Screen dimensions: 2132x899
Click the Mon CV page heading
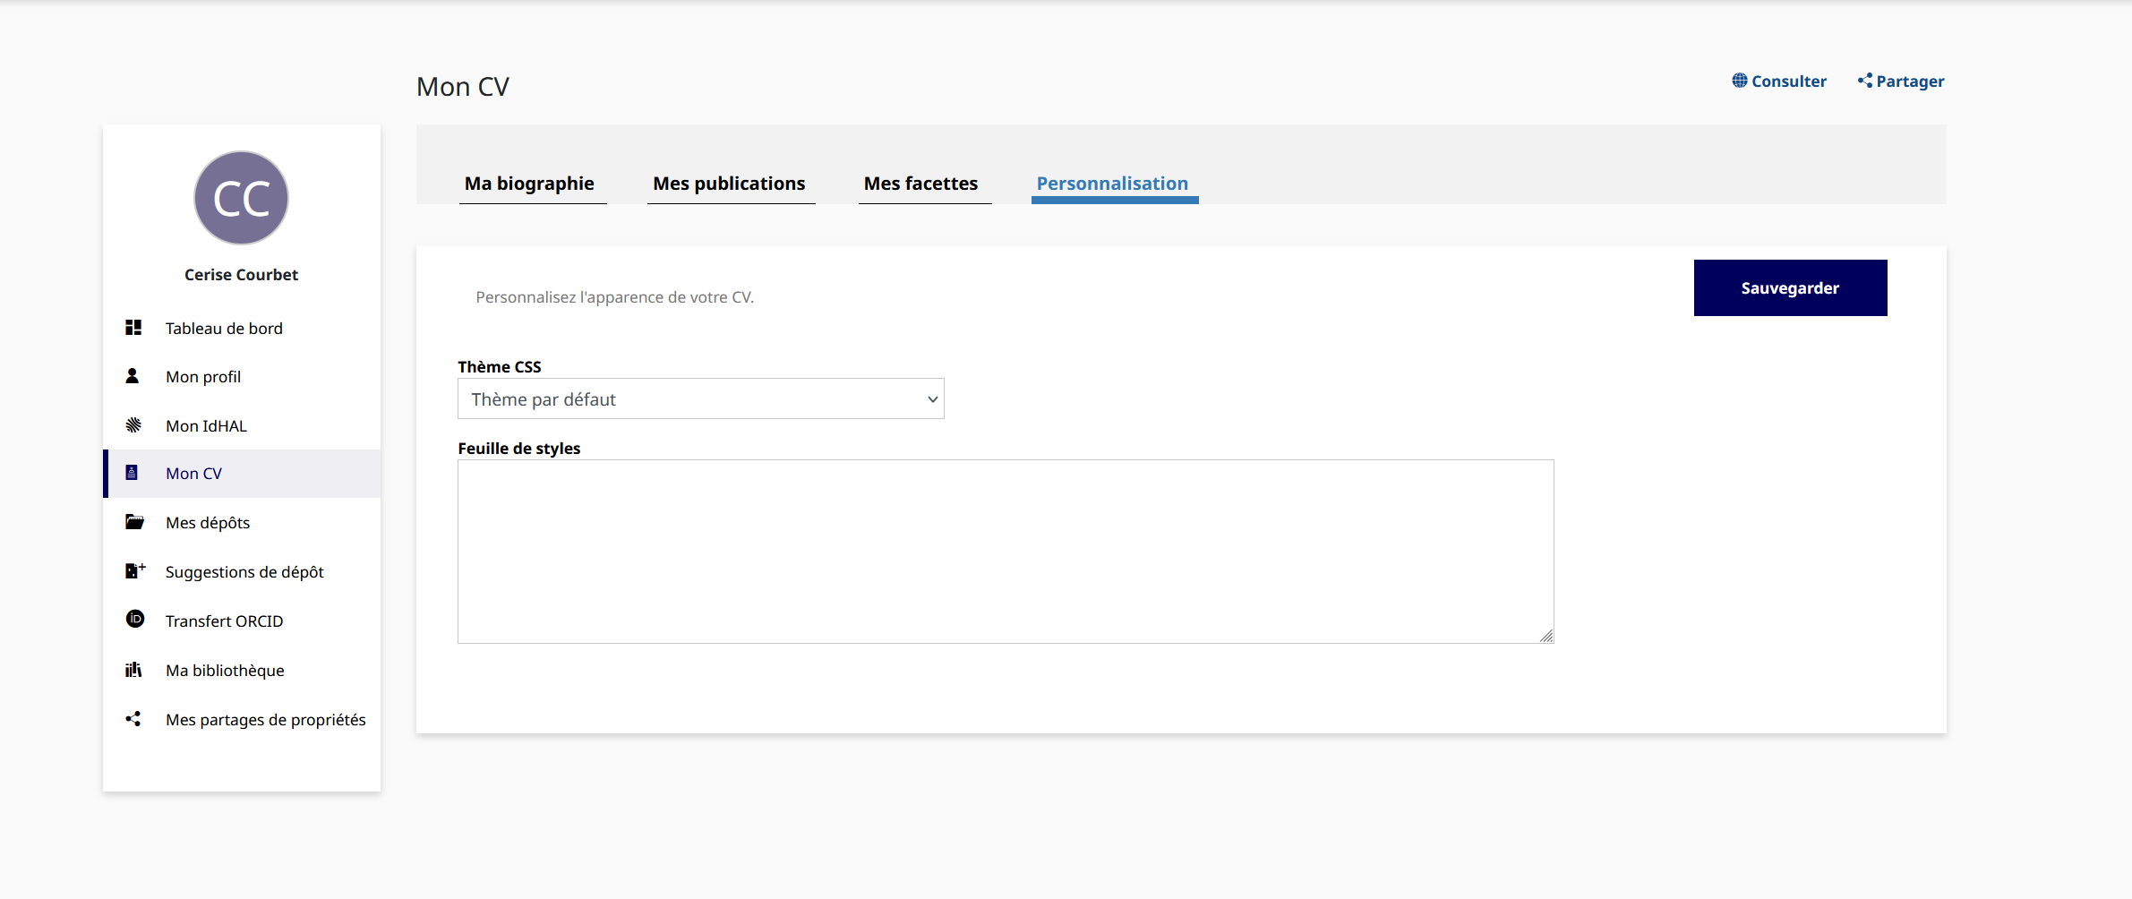pos(463,87)
